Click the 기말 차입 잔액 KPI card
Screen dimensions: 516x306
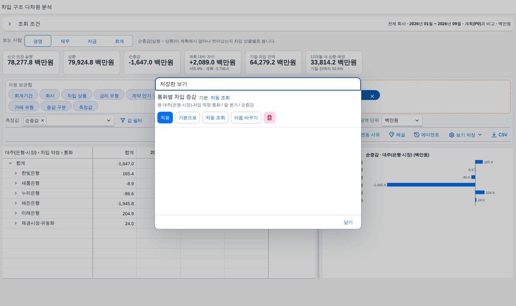tap(273, 62)
